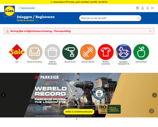Expand the Chocopudding safety warning chevron

point(150,31)
